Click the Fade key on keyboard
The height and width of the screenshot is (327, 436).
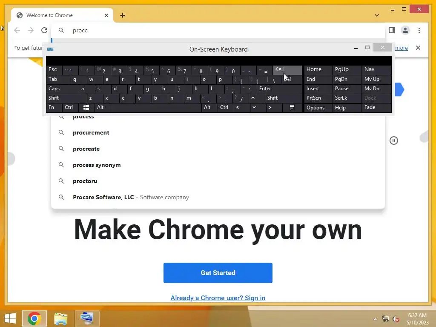coord(376,107)
